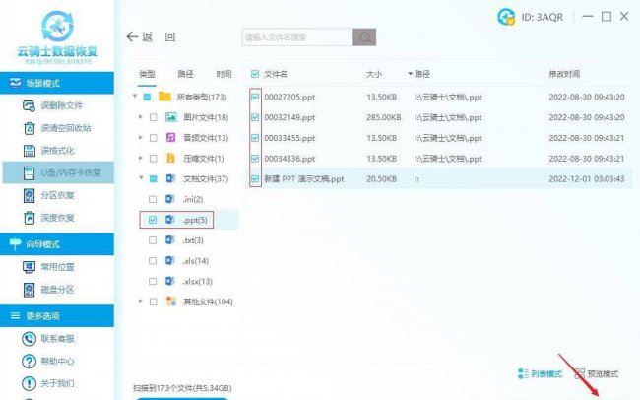This screenshot has width=640, height=400.
Task: Check the .xls(14) checkbox
Action: [x=153, y=261]
